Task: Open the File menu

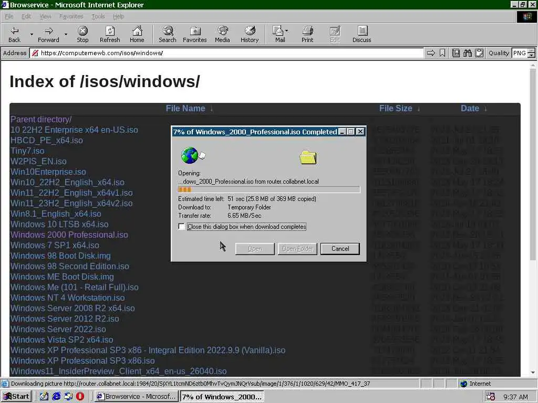Action: click(9, 16)
